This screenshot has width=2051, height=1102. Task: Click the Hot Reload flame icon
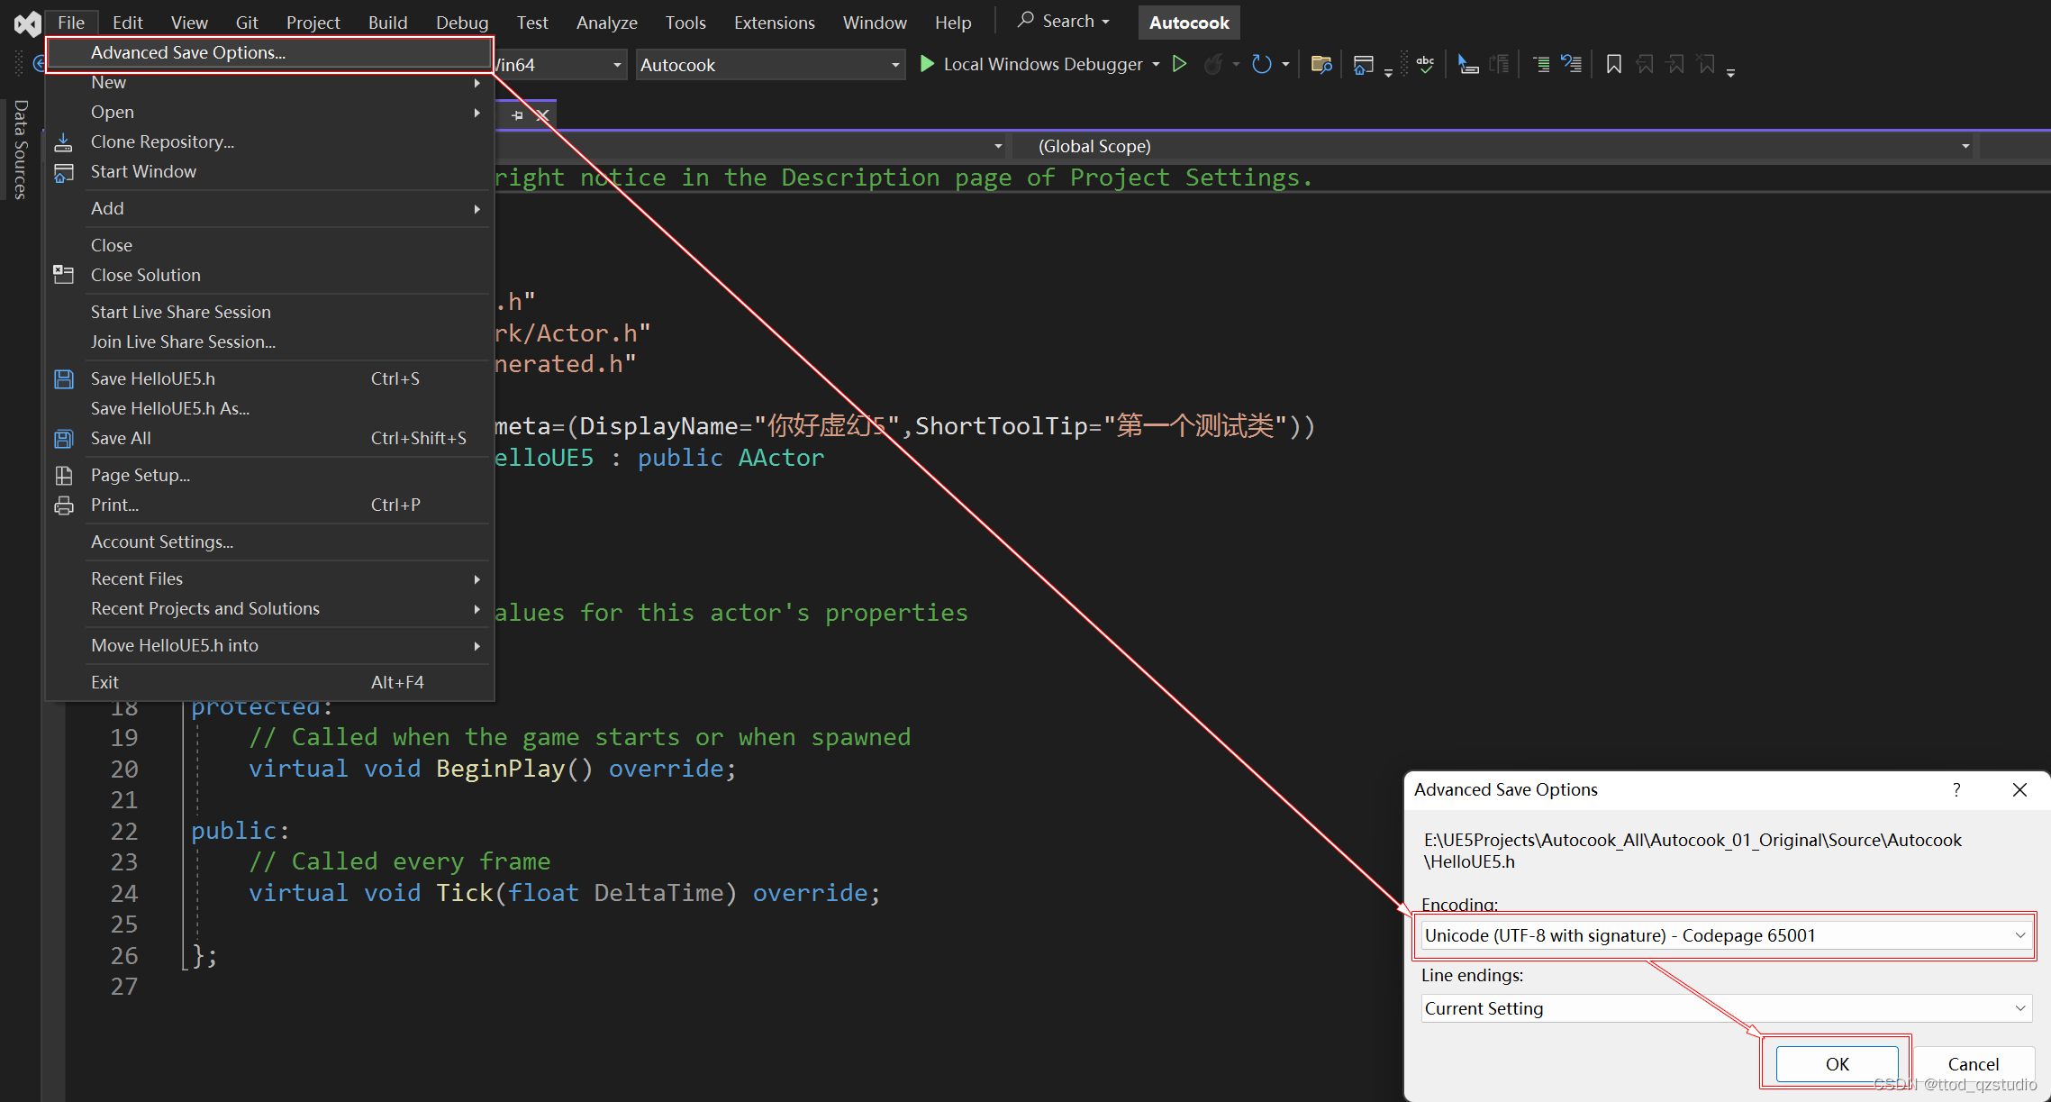tap(1214, 64)
